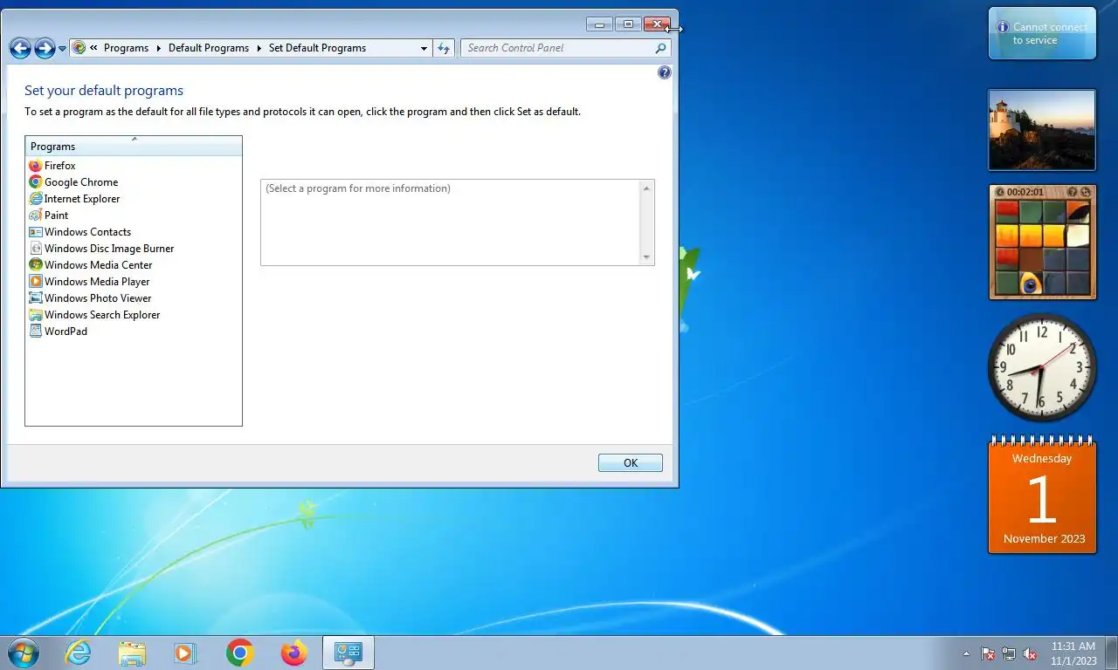Sort list by the Programs column header

coord(134,146)
